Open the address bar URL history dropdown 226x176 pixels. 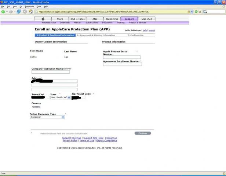tap(192, 12)
